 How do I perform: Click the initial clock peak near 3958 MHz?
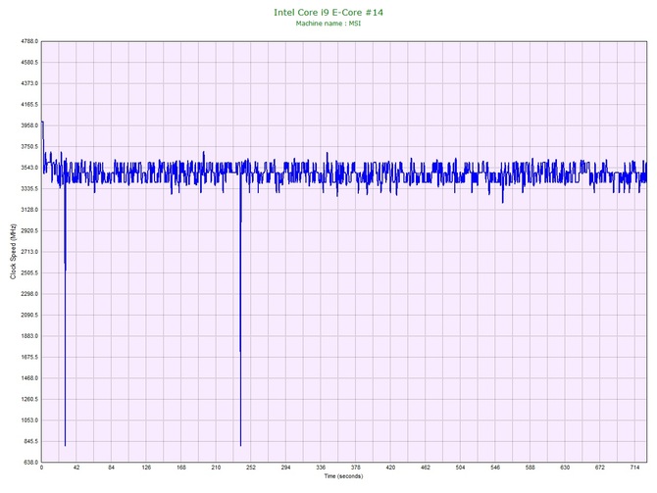(42, 123)
